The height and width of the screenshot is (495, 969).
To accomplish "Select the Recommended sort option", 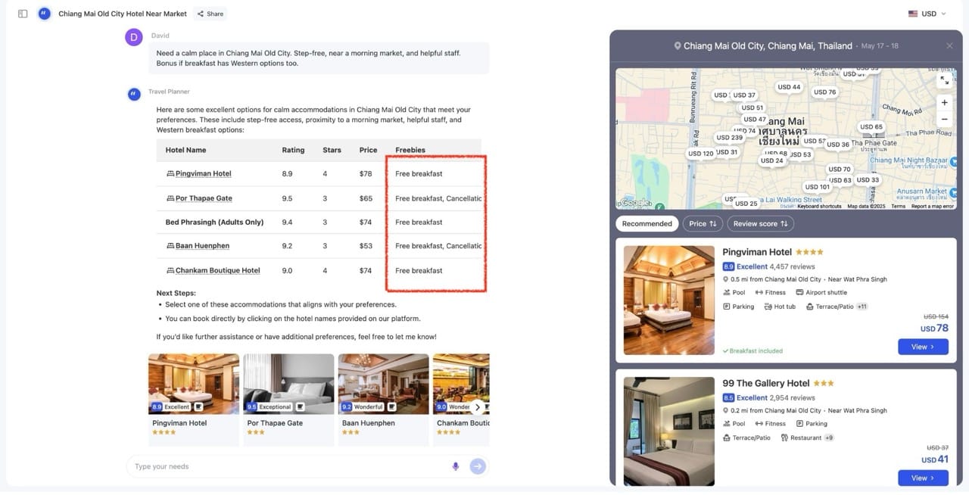I will point(647,224).
